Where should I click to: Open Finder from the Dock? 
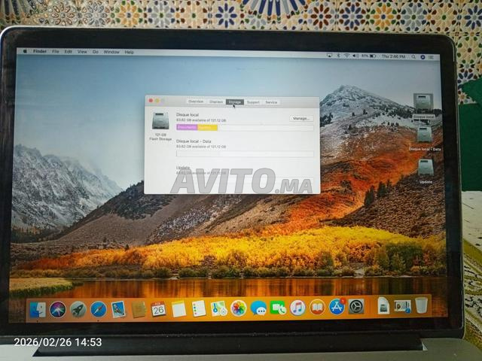point(37,308)
